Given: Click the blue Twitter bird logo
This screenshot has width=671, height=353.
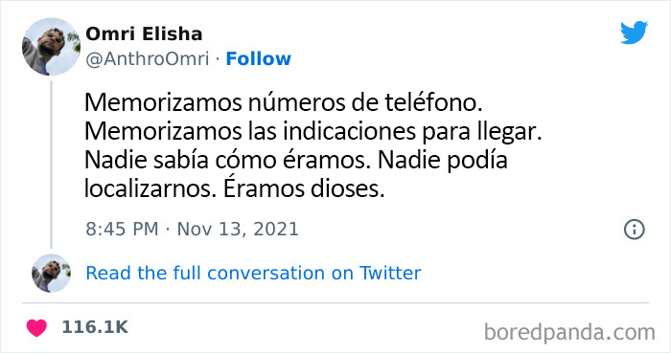Looking at the screenshot, I should pyautogui.click(x=635, y=32).
